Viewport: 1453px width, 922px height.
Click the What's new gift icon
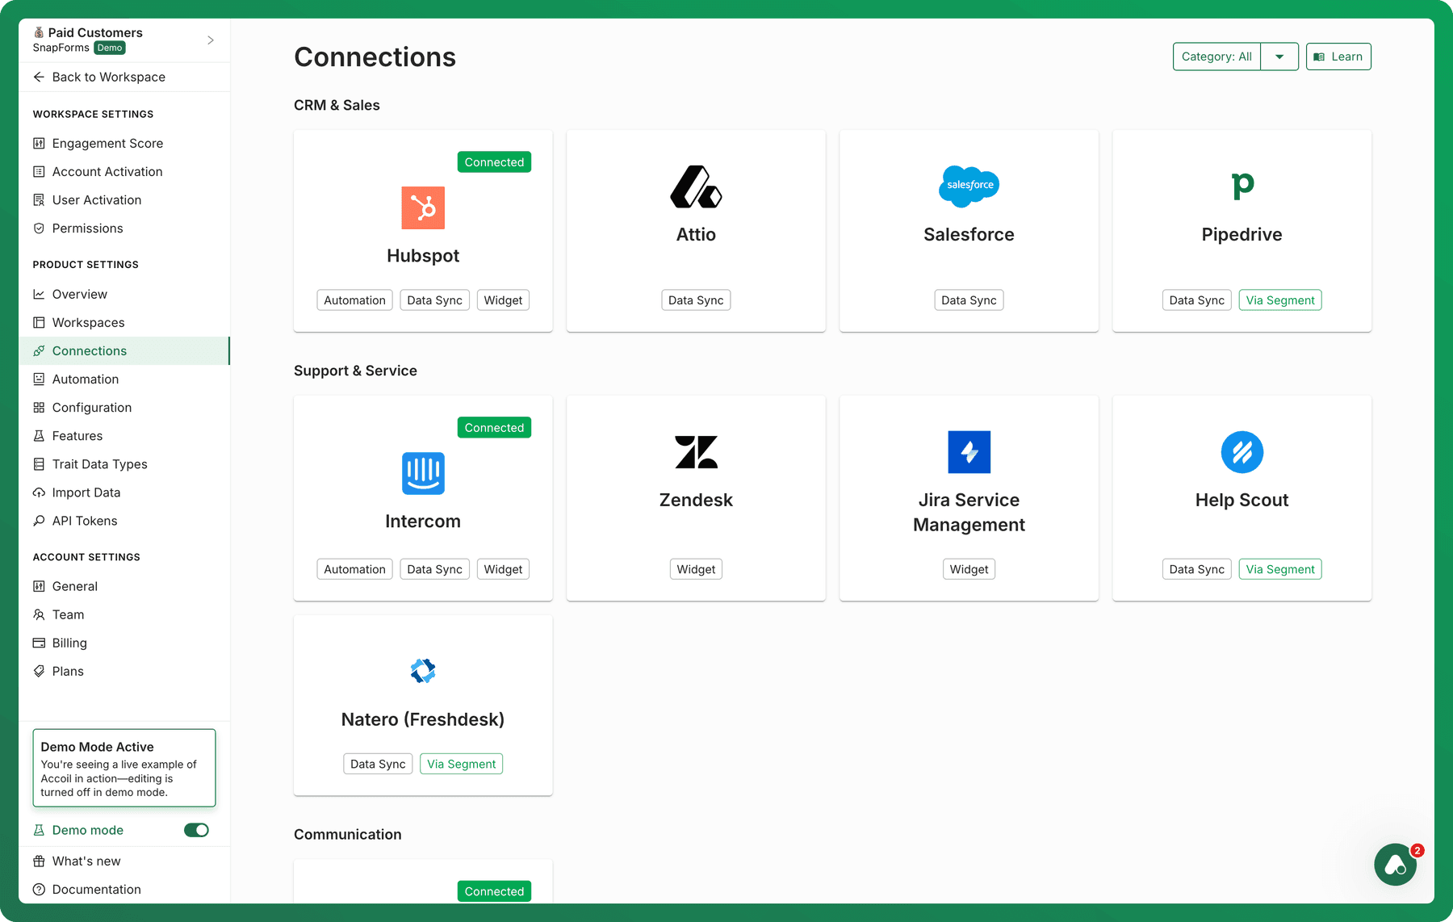click(x=39, y=861)
